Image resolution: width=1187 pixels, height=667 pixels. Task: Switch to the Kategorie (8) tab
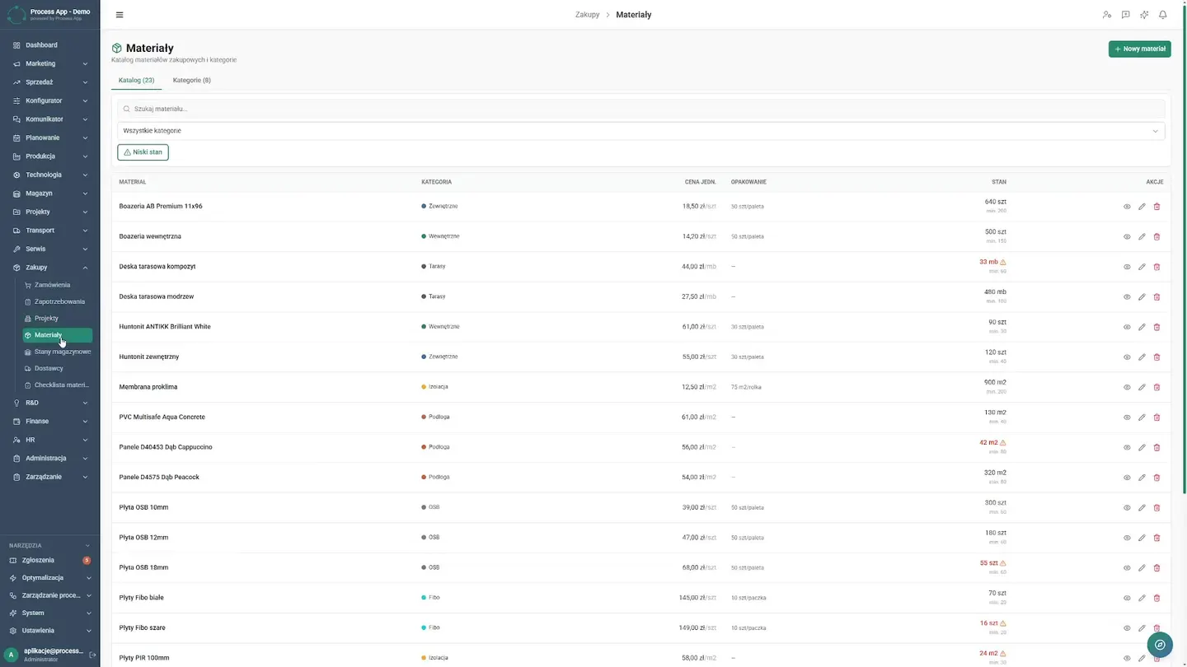pos(191,81)
